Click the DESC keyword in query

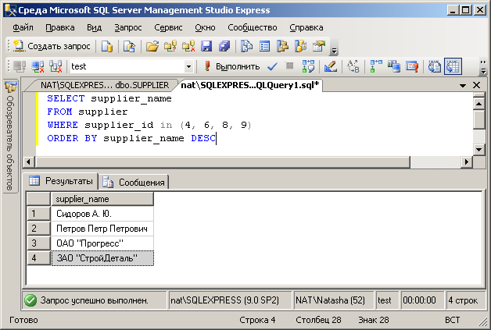(x=203, y=138)
